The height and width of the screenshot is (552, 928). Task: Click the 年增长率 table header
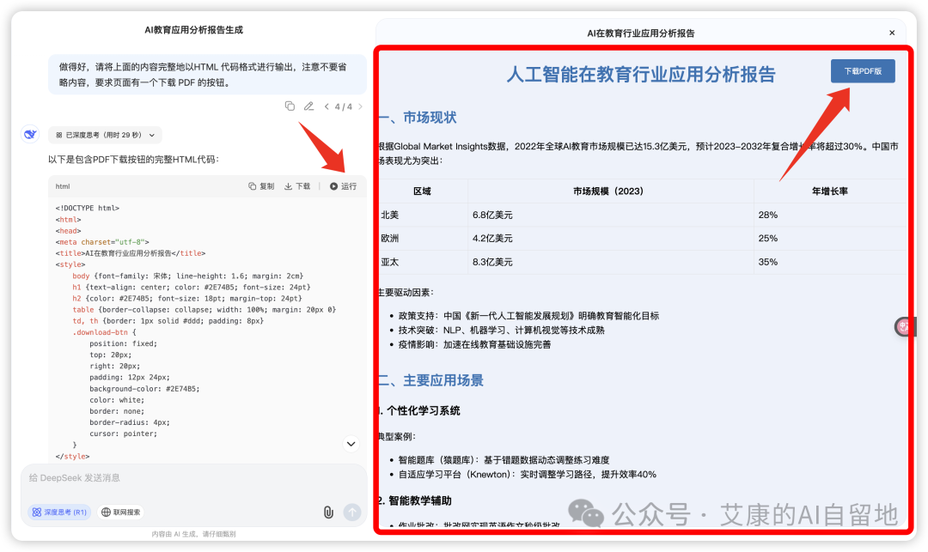point(830,191)
